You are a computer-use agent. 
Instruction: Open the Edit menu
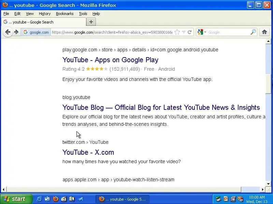pyautogui.click(x=17, y=14)
